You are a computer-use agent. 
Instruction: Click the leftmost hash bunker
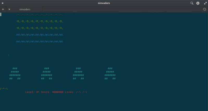(x=15, y=73)
